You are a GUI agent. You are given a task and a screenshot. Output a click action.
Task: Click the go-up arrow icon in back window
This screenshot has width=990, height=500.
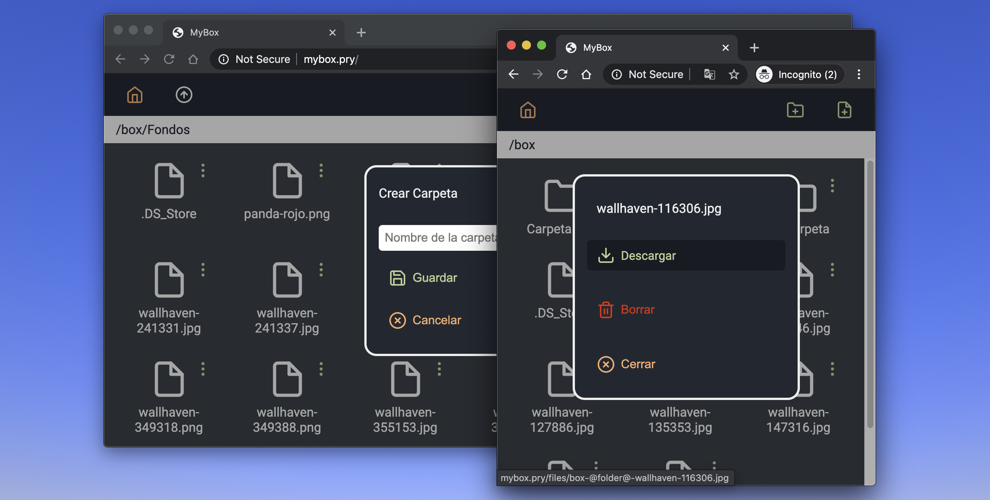coord(184,95)
